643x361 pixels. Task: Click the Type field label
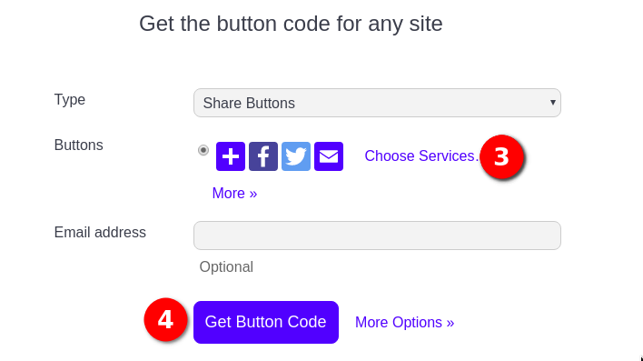70,100
